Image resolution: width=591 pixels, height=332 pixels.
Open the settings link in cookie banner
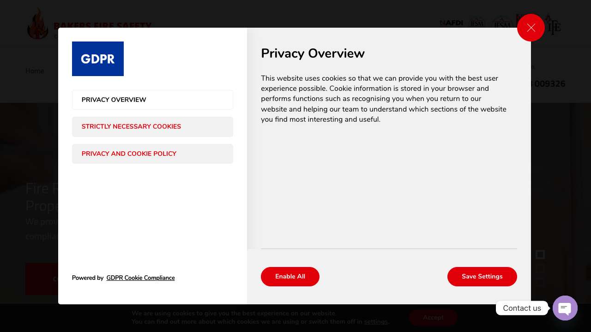pos(375,322)
